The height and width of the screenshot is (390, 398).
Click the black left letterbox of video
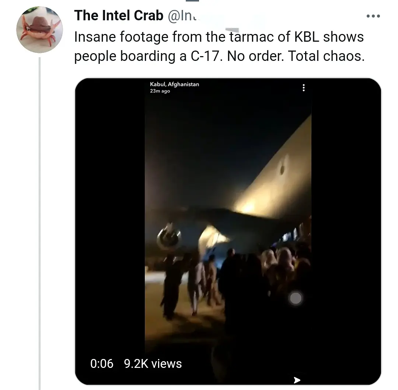point(110,221)
